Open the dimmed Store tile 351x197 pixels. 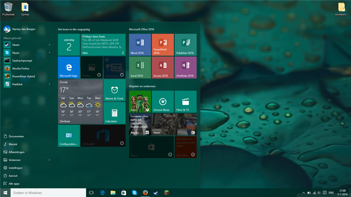point(151,147)
